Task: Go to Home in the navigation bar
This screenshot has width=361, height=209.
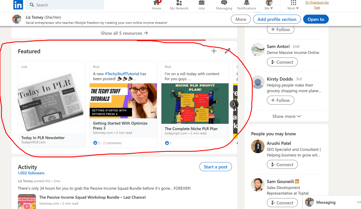Action: pyautogui.click(x=157, y=5)
